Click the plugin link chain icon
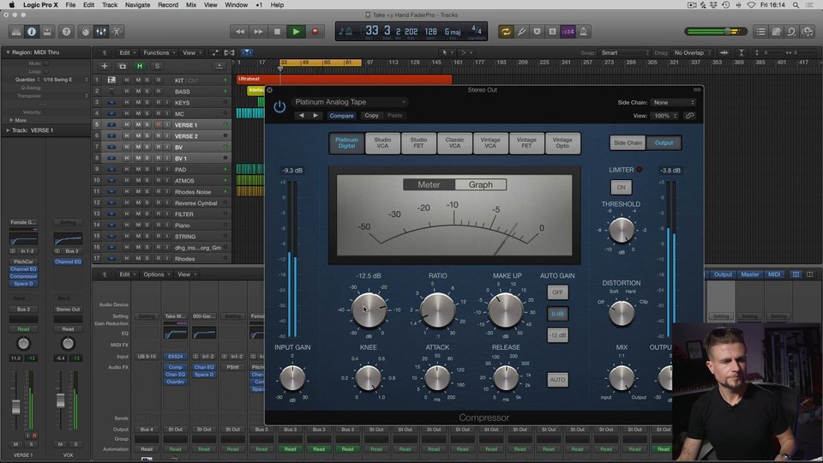This screenshot has width=823, height=463. click(x=689, y=116)
